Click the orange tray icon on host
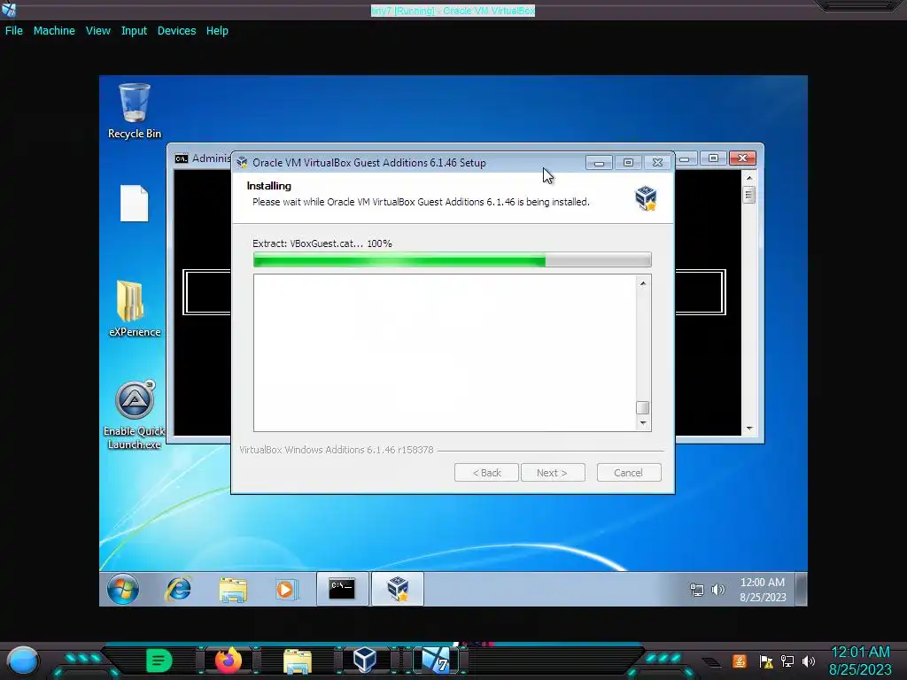Image resolution: width=907 pixels, height=680 pixels. click(x=740, y=661)
